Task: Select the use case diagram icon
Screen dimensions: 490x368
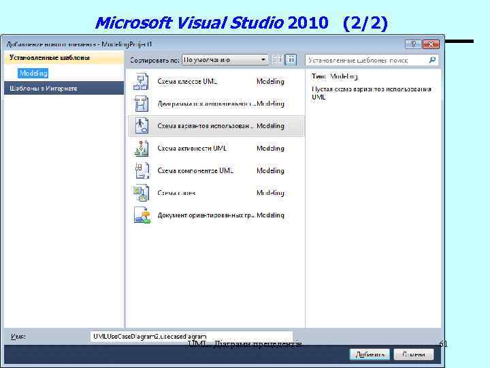Action: (141, 126)
